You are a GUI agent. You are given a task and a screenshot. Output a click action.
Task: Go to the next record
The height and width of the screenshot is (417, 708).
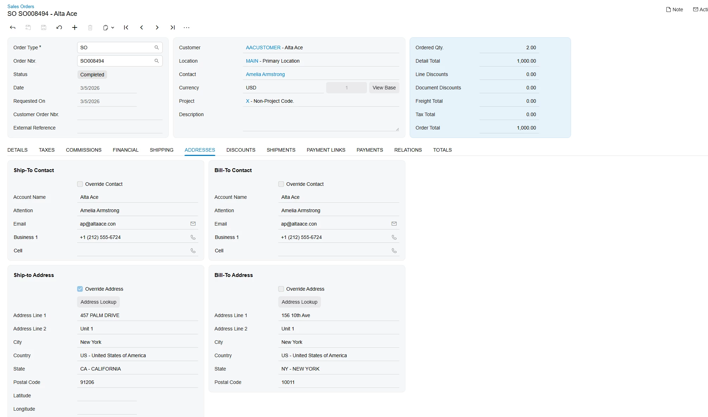click(157, 27)
